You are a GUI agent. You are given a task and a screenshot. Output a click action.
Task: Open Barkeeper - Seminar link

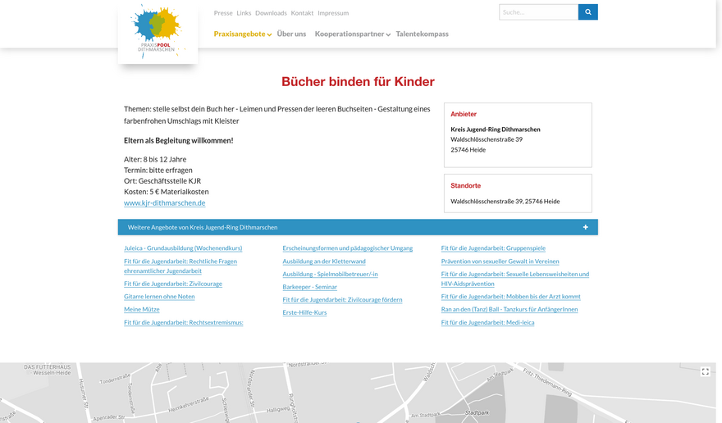[309, 287]
